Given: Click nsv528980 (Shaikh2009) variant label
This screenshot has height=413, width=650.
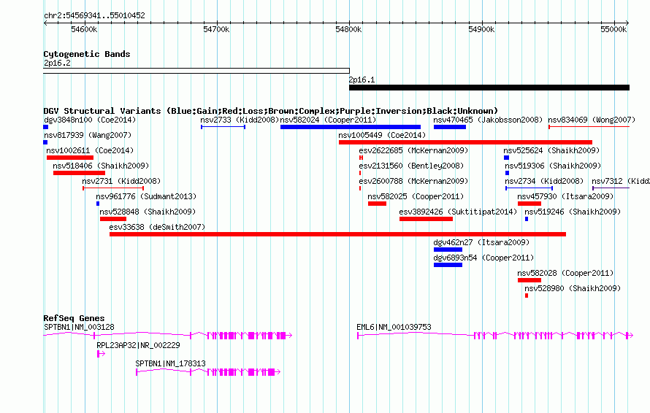Looking at the screenshot, I should (573, 288).
